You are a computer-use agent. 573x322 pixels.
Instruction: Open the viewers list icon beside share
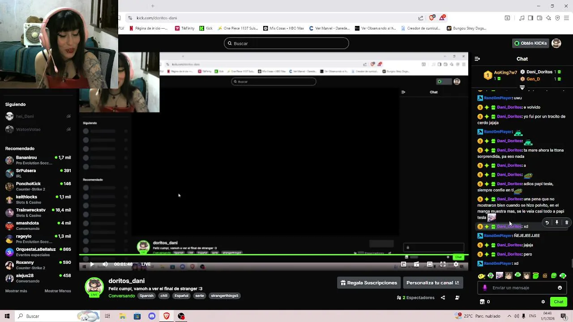457,297
